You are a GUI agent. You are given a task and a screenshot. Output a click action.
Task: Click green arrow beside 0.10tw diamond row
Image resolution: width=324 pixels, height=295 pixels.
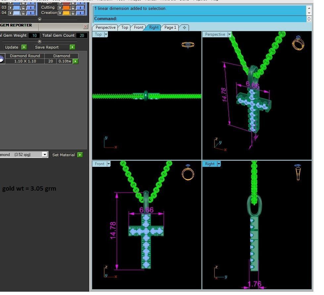click(x=75, y=61)
